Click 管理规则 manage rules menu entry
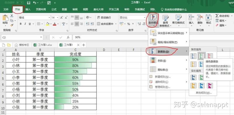This screenshot has height=115, width=234. coord(169,87)
